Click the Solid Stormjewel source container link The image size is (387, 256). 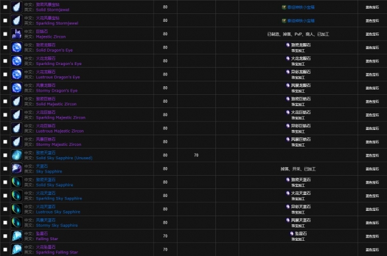point(301,7)
